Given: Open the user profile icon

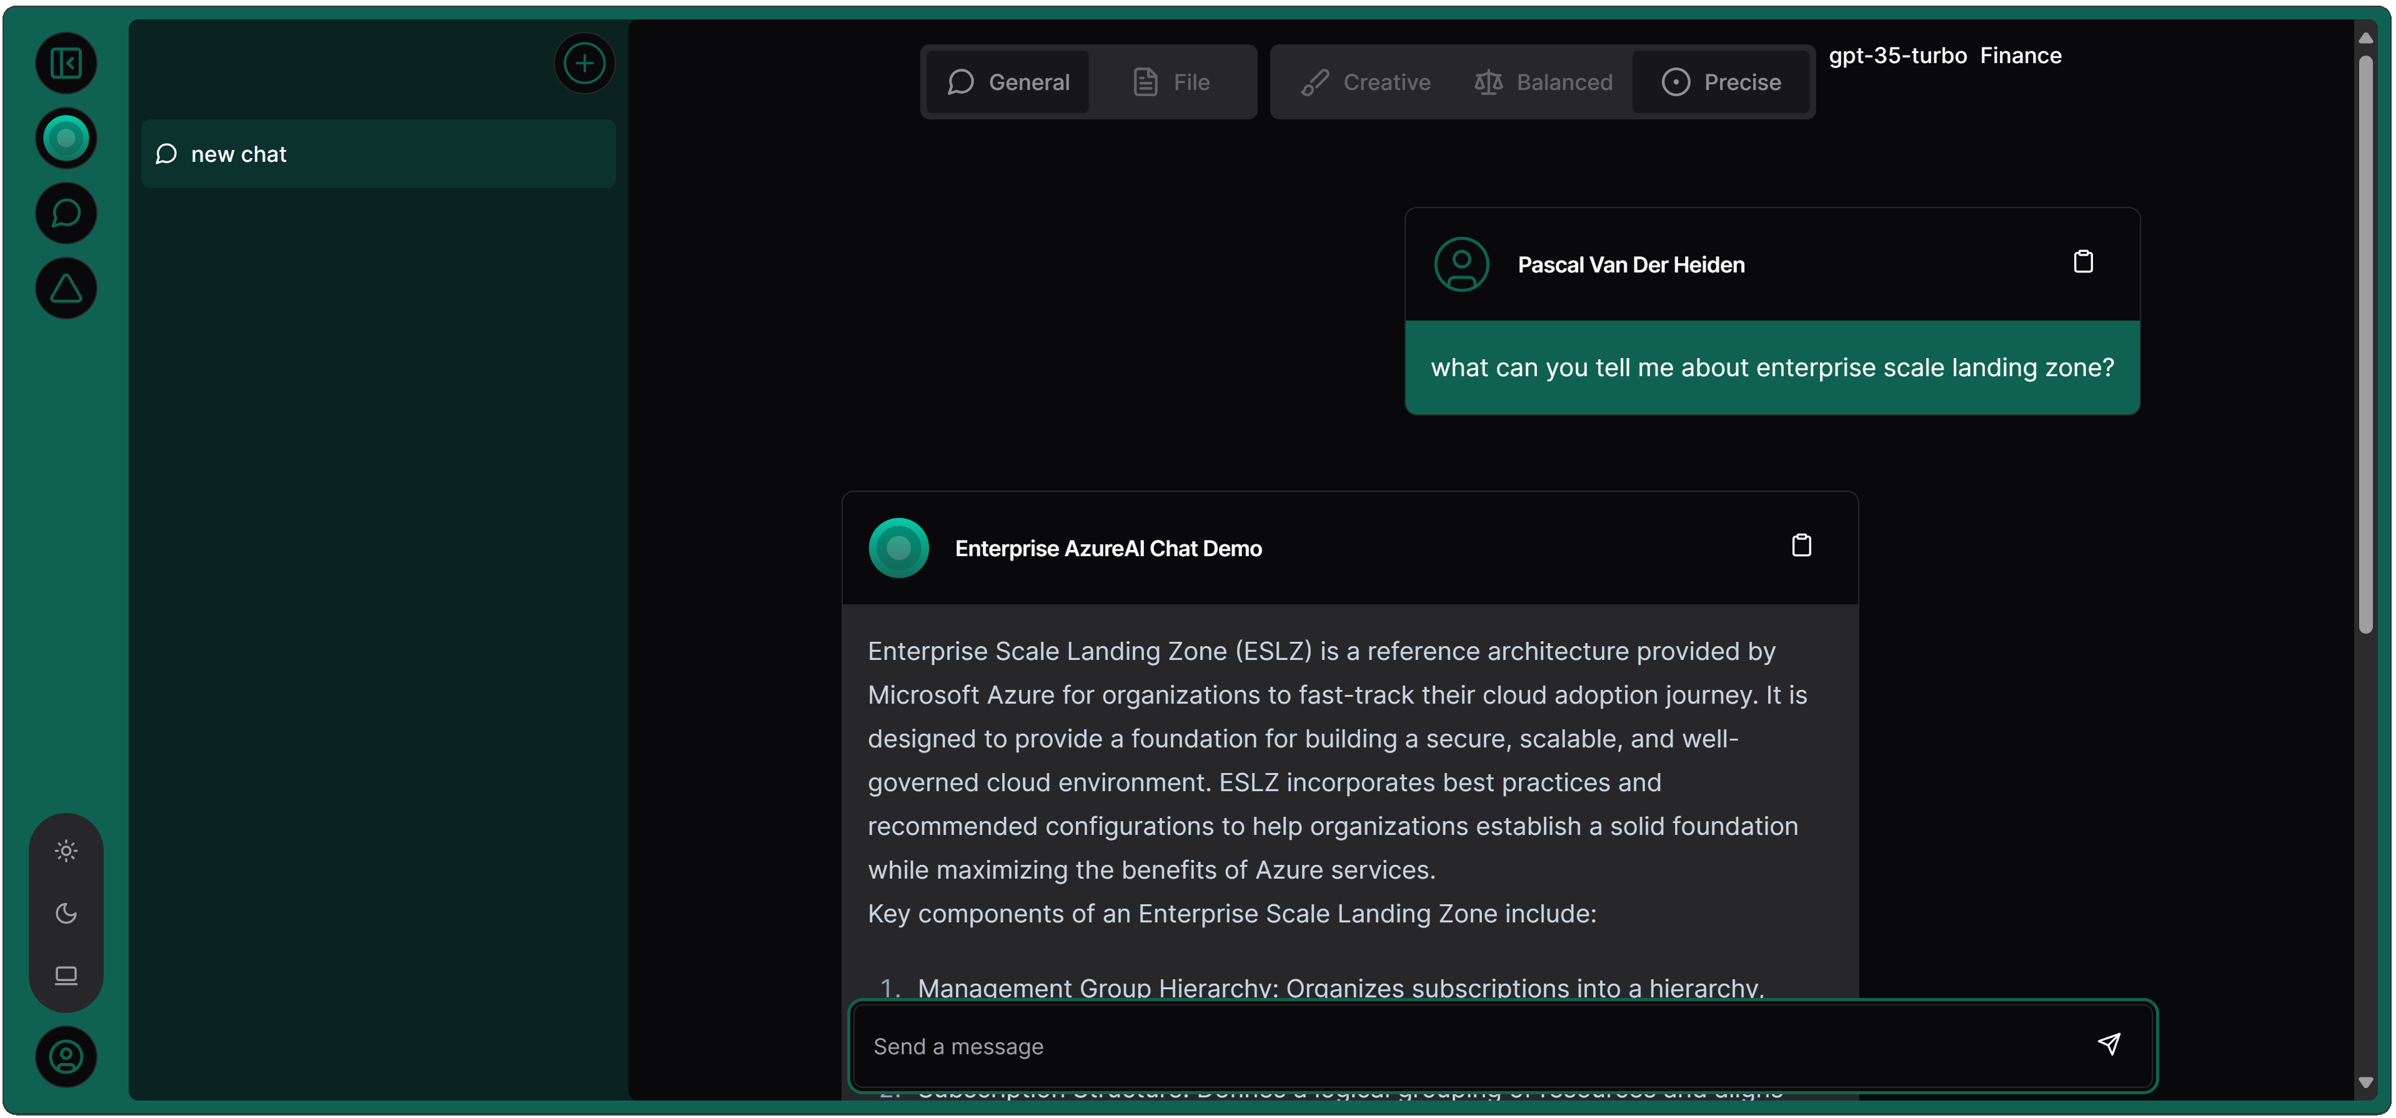Looking at the screenshot, I should click(66, 1056).
